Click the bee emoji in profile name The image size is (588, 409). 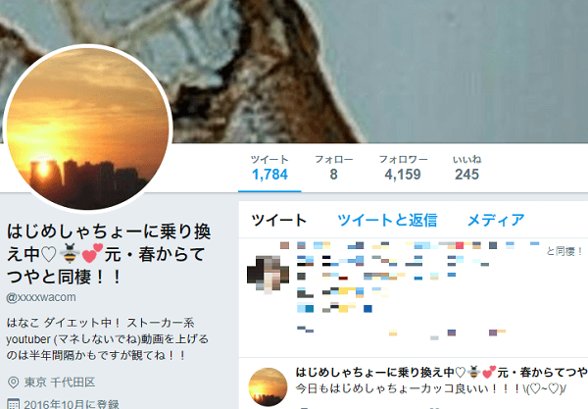70,253
